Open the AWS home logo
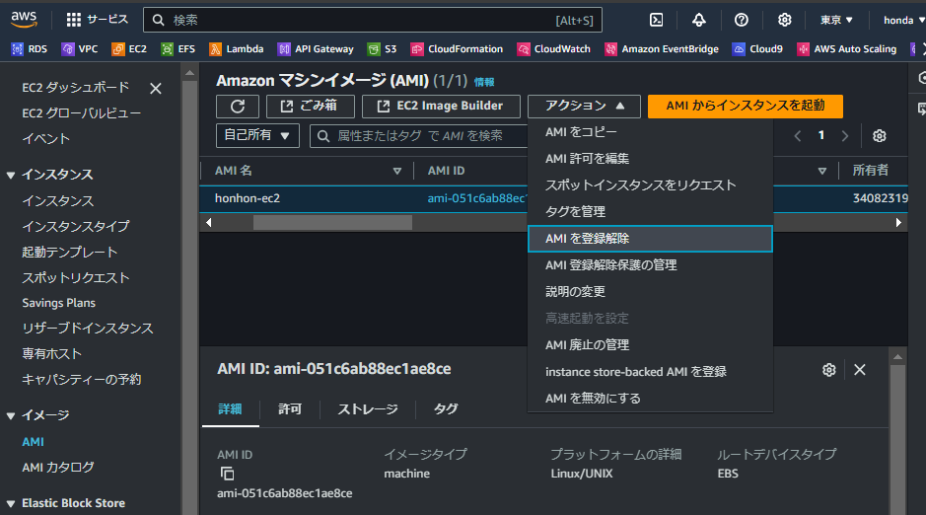Image resolution: width=926 pixels, height=515 pixels. (24, 20)
